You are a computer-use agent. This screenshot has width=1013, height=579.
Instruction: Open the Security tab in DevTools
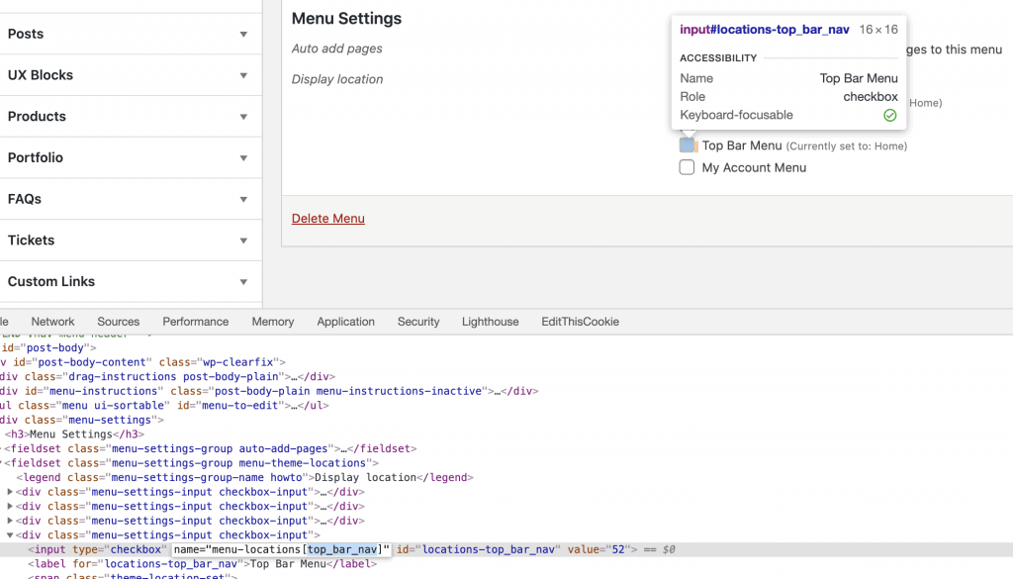click(418, 322)
